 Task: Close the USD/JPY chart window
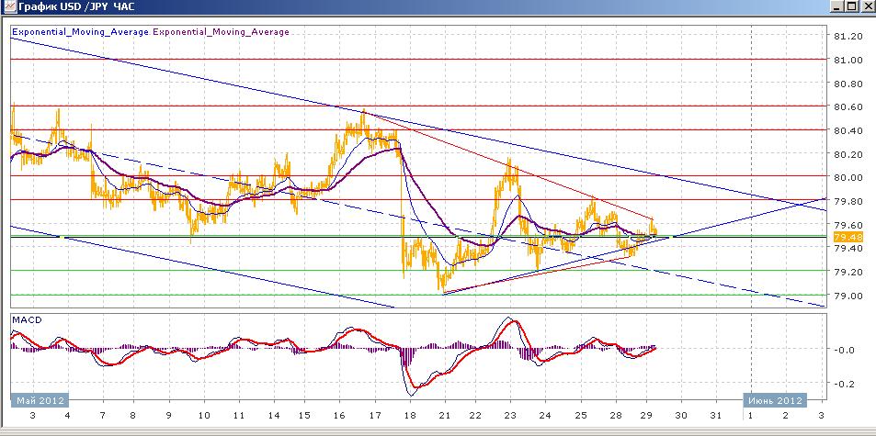pos(865,7)
